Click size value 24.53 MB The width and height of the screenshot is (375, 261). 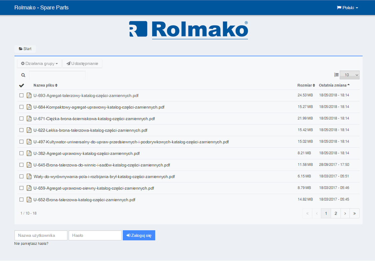coord(305,95)
